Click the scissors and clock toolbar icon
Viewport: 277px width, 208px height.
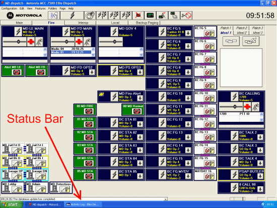[186, 16]
